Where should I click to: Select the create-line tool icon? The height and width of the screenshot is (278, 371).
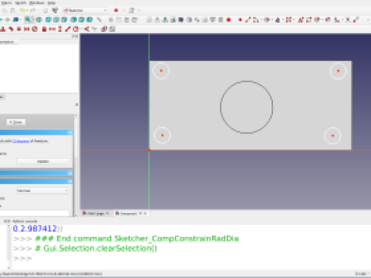(x=248, y=20)
